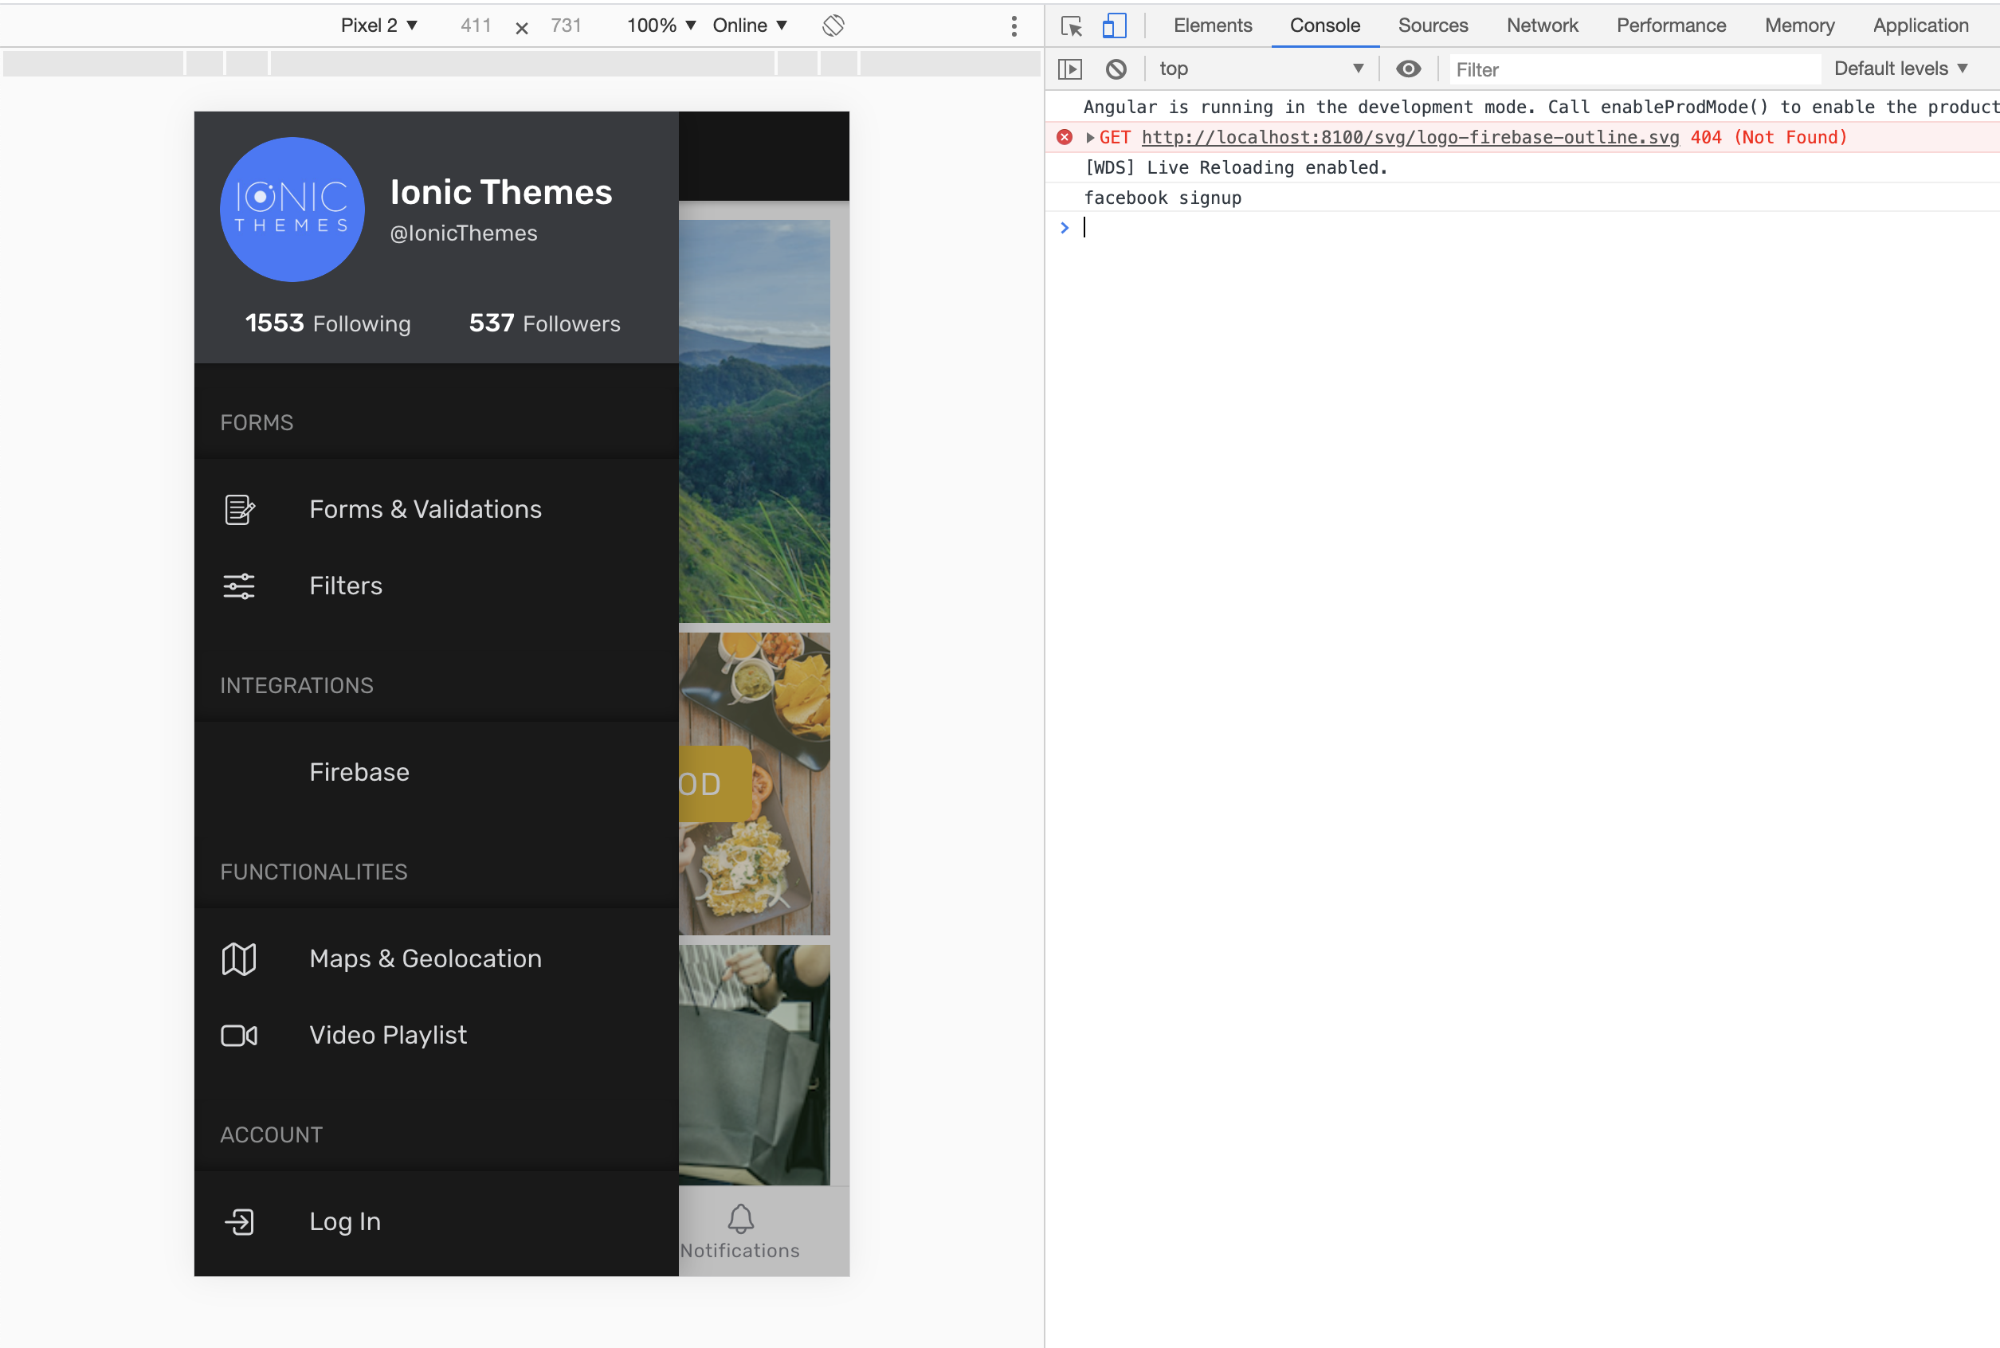Click the Notifications bell icon
2000x1348 pixels.
click(x=740, y=1219)
